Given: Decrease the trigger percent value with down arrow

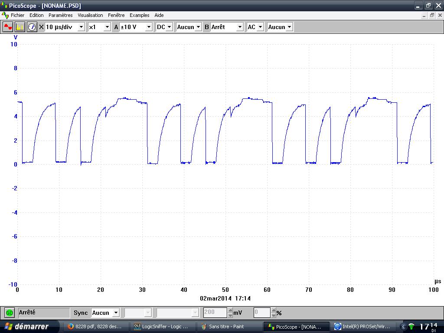Looking at the screenshot, I should [x=274, y=315].
